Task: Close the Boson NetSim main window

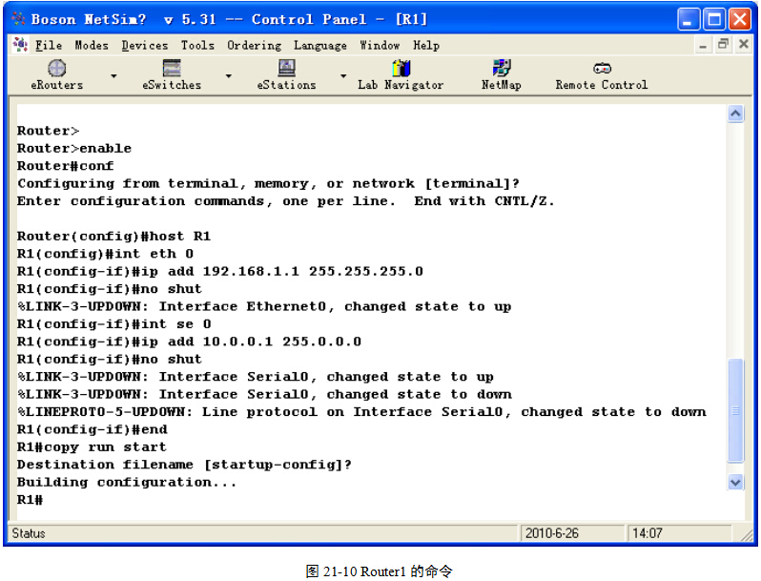Action: (x=740, y=19)
